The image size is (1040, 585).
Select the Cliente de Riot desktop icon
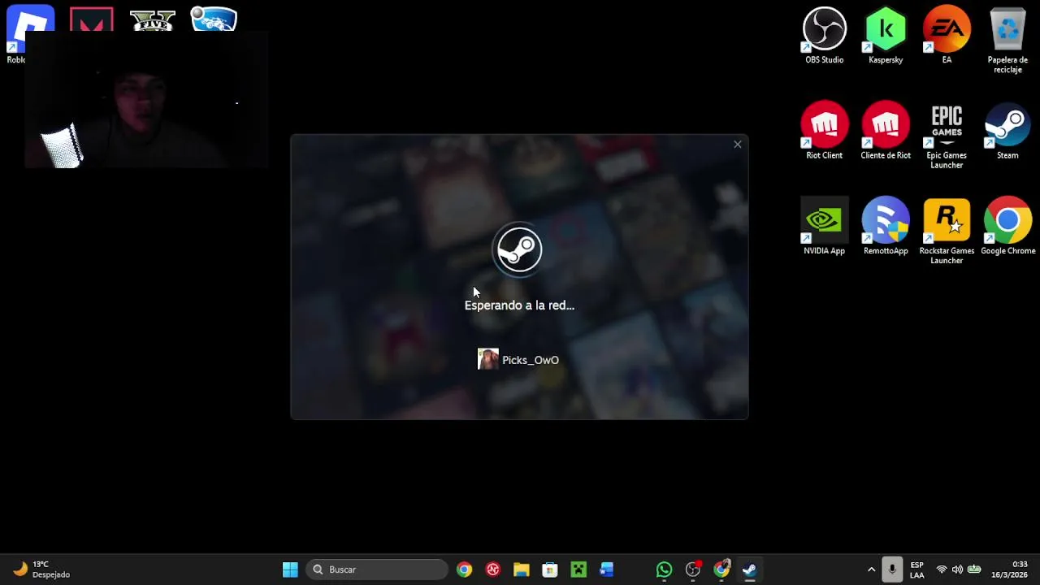pos(885,130)
